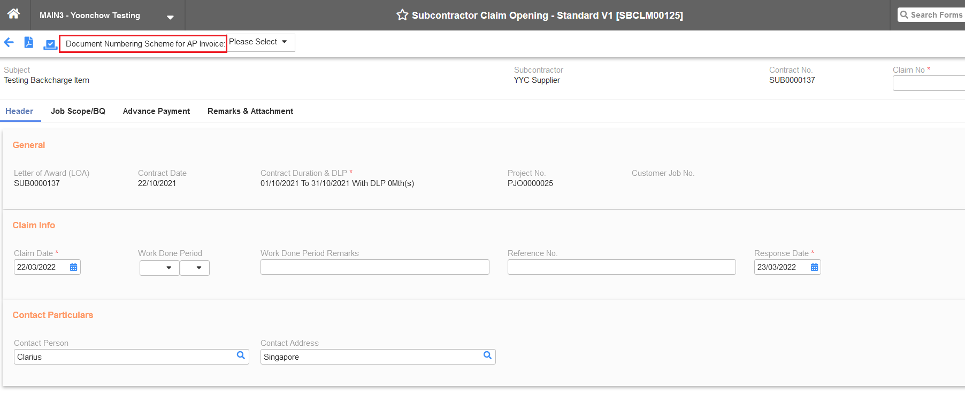965x418 pixels.
Task: Search Contact Person lookup icon
Action: (241, 355)
